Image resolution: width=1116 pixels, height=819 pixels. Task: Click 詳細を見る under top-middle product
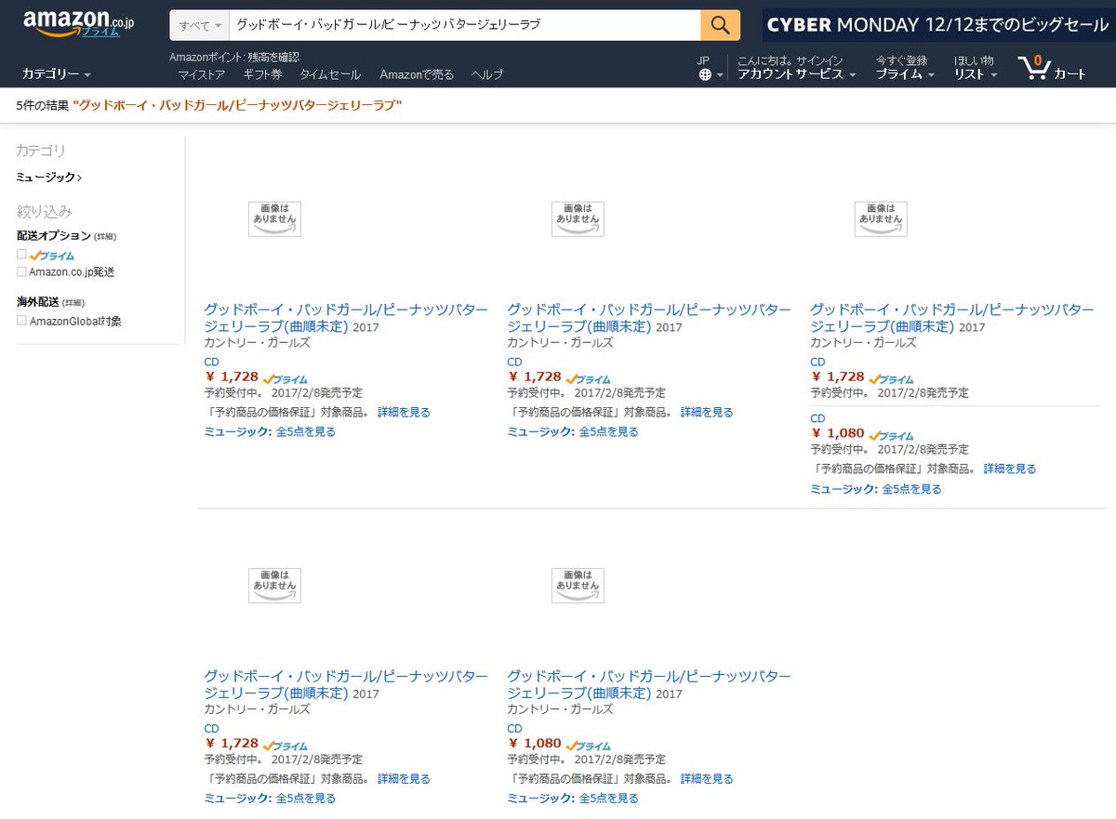coord(707,412)
